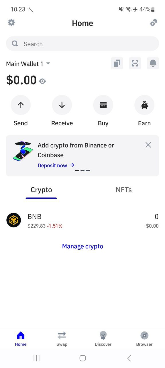165x368 pixels.
Task: Open the Buy card icon
Action: tap(103, 105)
